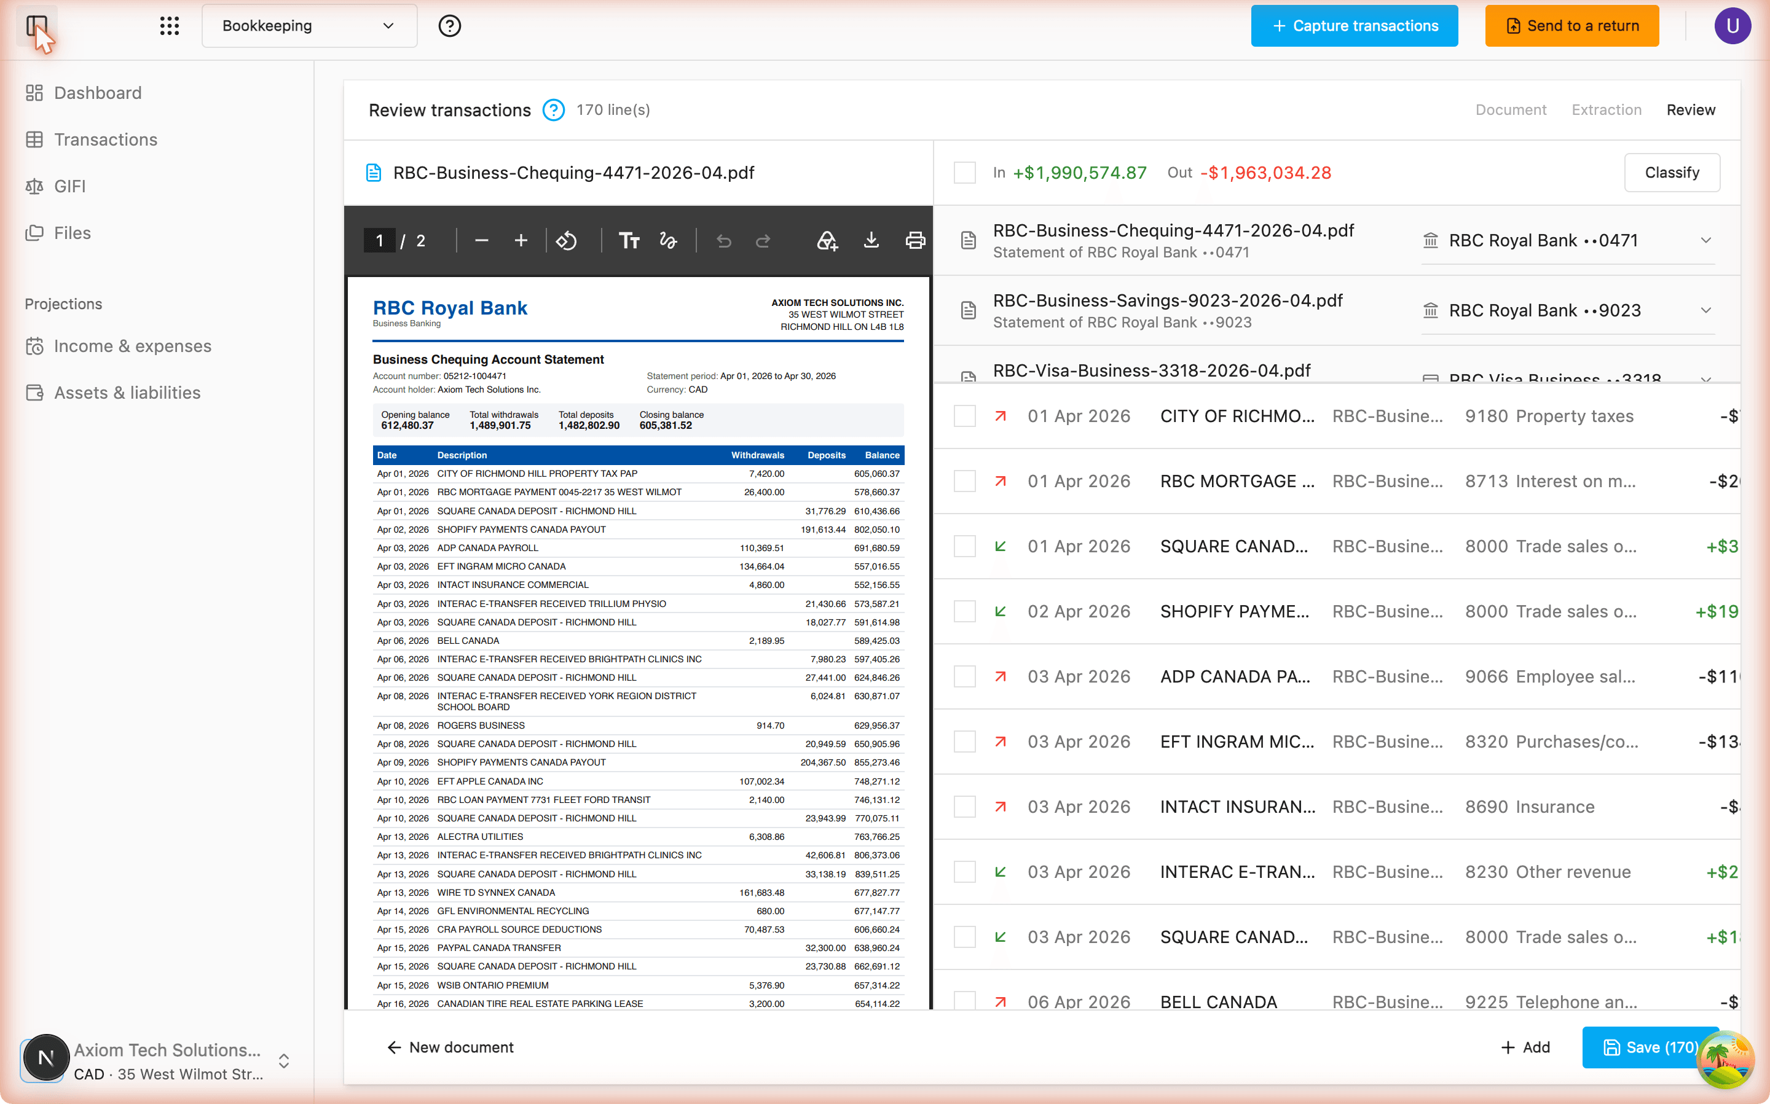Click the Capture transactions button

[x=1355, y=26]
